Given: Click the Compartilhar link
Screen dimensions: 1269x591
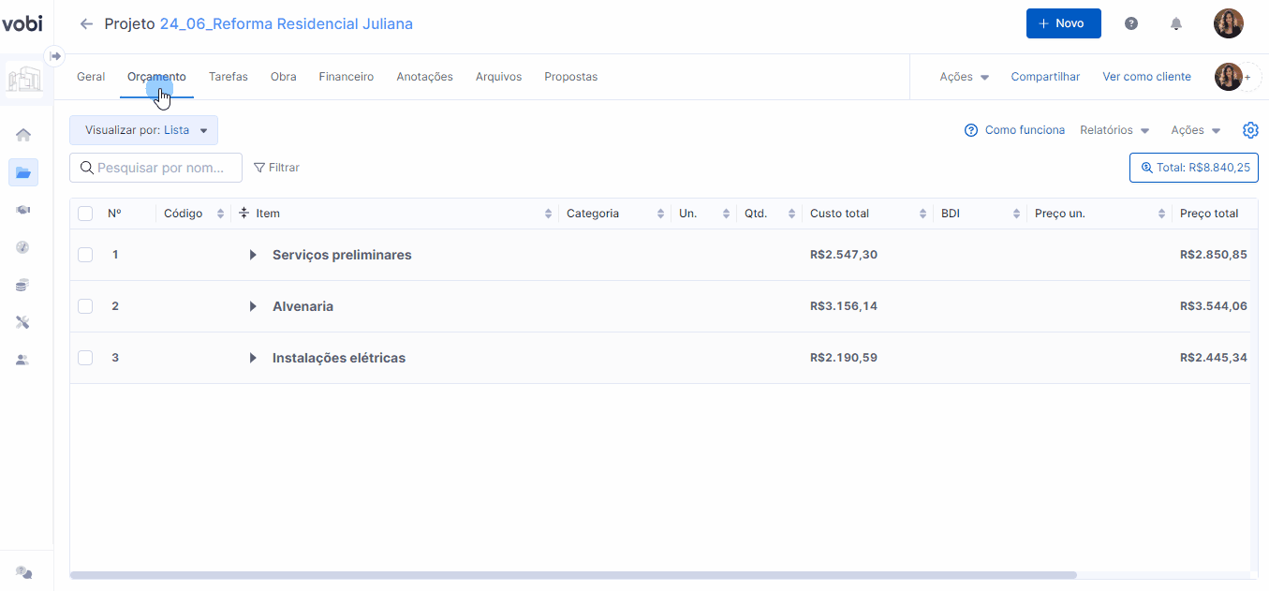Looking at the screenshot, I should point(1045,77).
